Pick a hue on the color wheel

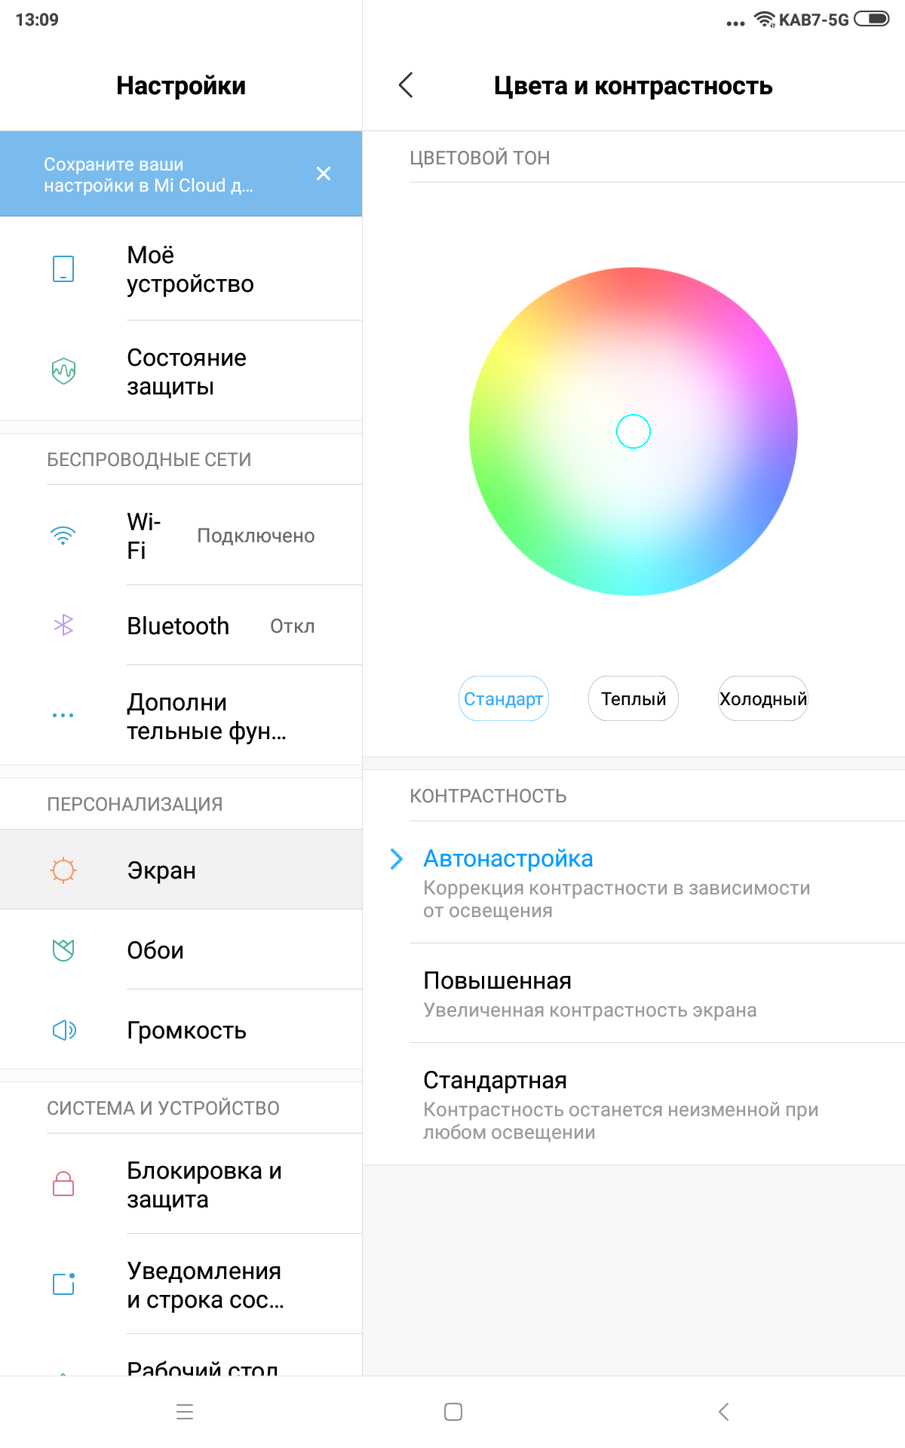coord(543,362)
